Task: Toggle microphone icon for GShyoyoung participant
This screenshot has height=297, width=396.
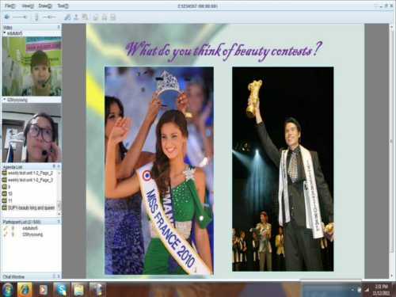Action: tap(13, 234)
